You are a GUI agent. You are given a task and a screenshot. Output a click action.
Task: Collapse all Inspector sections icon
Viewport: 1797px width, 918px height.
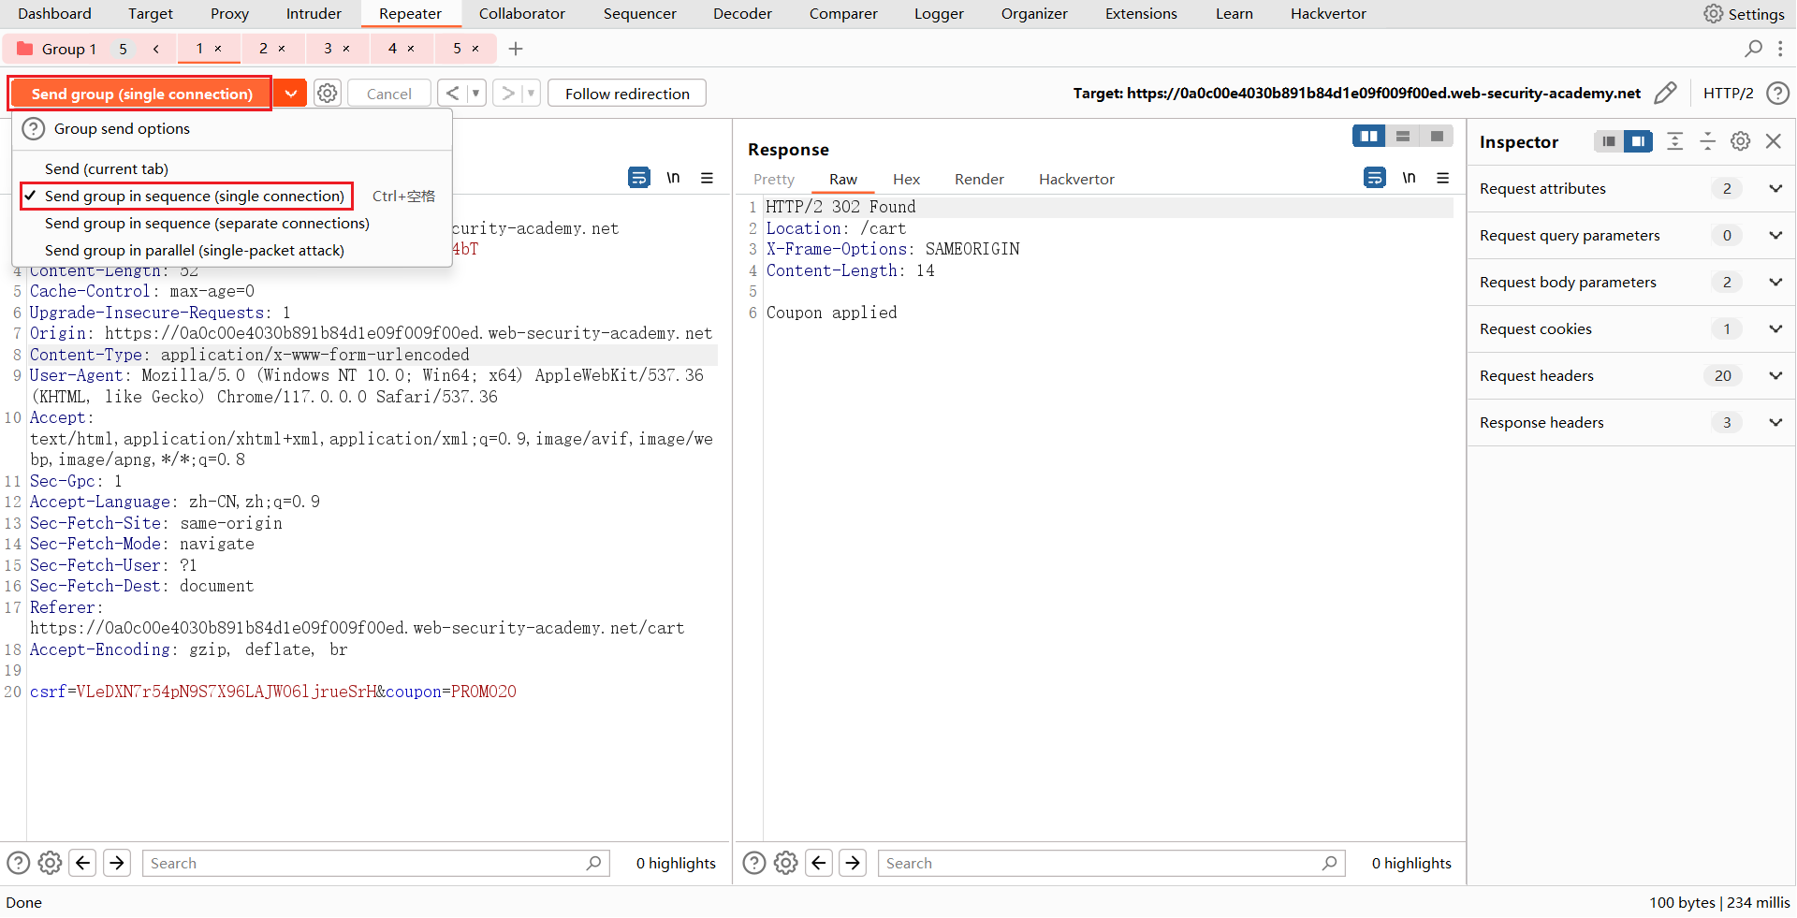coord(1708,141)
